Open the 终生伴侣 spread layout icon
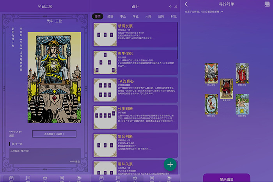This screenshot has height=182, width=273. tap(105, 62)
